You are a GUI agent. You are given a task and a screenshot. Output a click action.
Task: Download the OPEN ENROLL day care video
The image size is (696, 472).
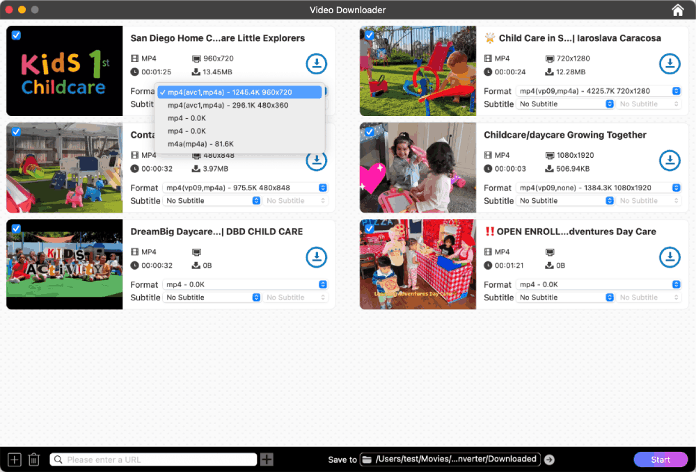(670, 257)
